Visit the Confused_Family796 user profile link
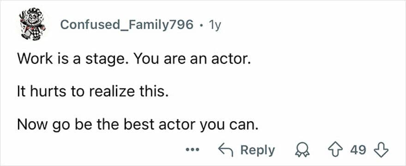This screenshot has width=406, height=166. [127, 25]
